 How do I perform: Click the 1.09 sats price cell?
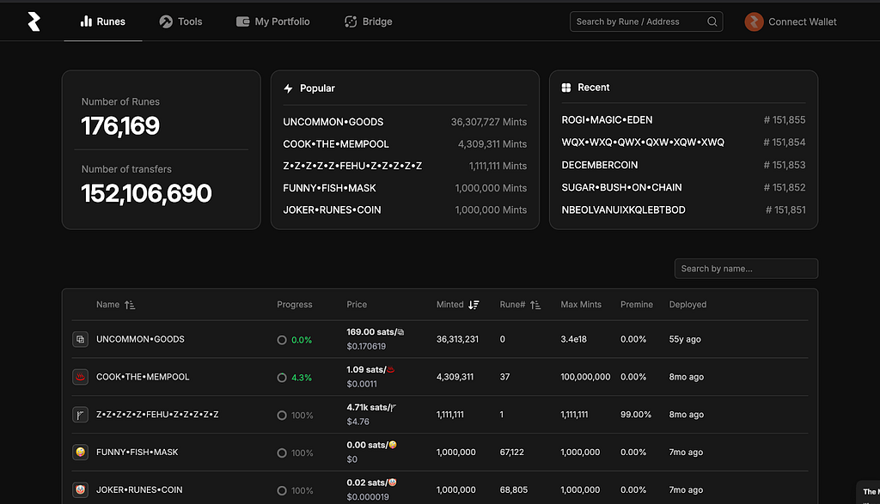(x=370, y=376)
